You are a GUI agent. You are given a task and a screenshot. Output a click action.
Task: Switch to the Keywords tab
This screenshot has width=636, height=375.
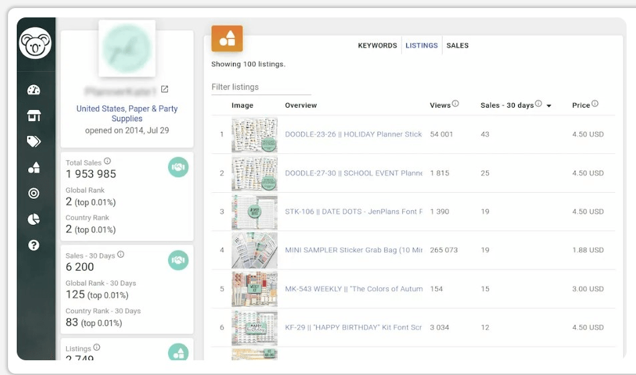point(377,46)
